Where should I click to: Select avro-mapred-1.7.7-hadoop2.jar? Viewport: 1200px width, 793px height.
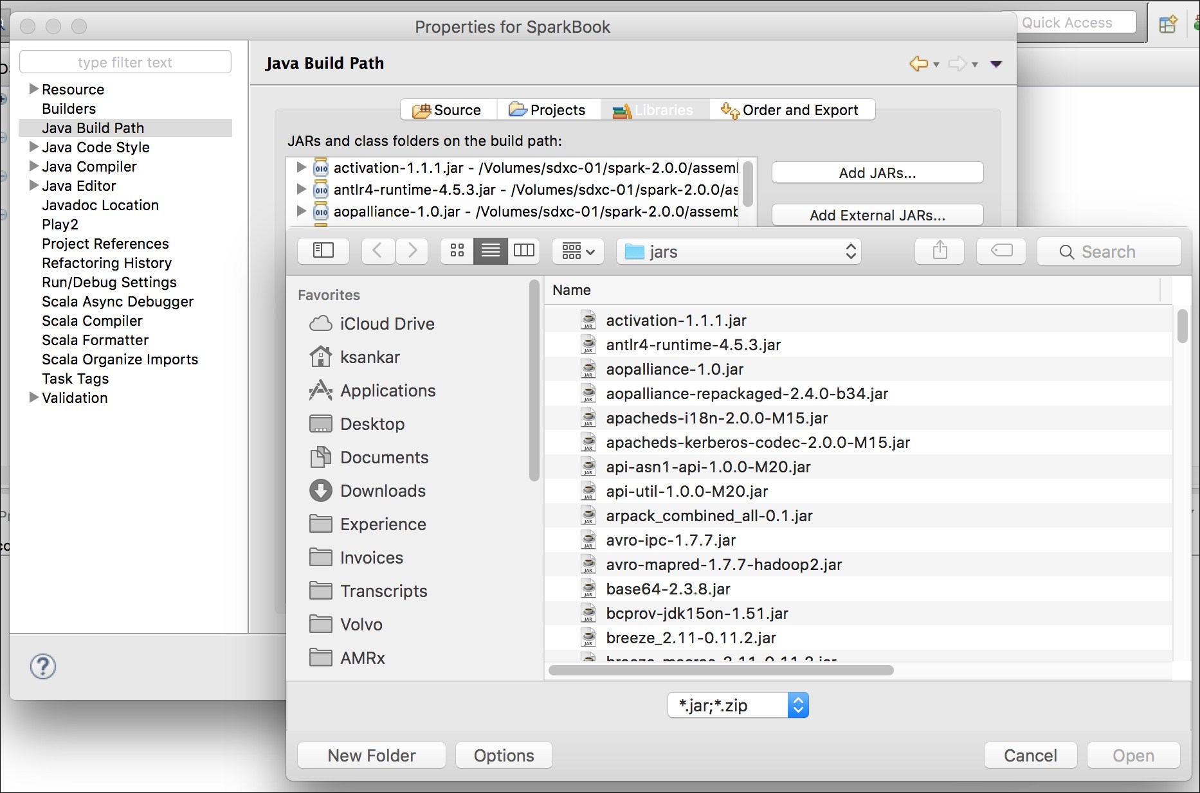point(859,564)
